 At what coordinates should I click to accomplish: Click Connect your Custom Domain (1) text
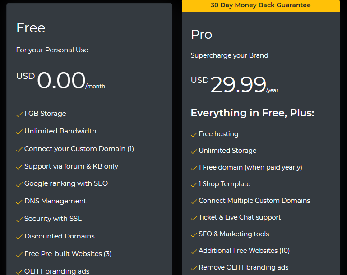click(79, 149)
